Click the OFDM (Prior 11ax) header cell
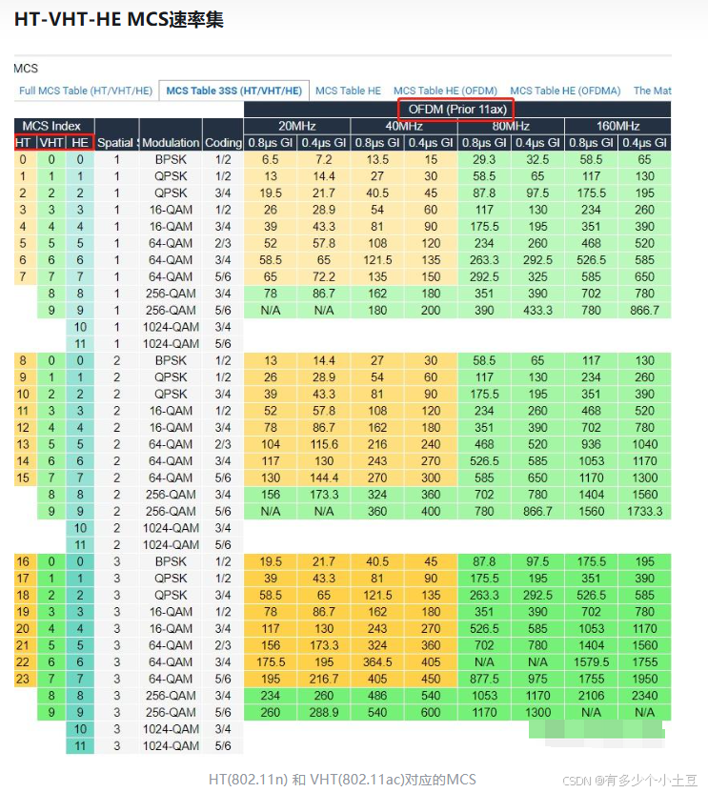 [x=457, y=110]
